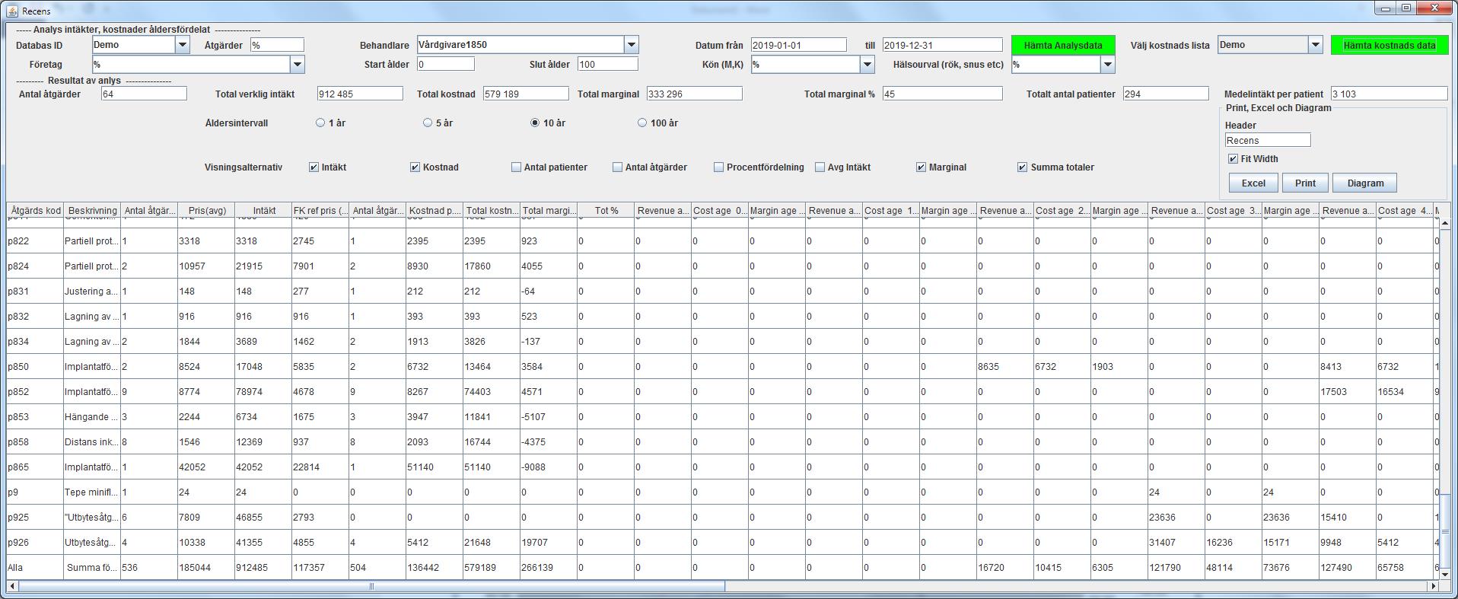Select the 5 år age interval
The height and width of the screenshot is (599, 1458).
[x=428, y=123]
